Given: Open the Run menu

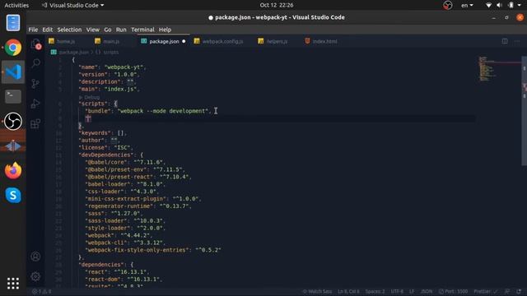Looking at the screenshot, I should click(121, 30).
